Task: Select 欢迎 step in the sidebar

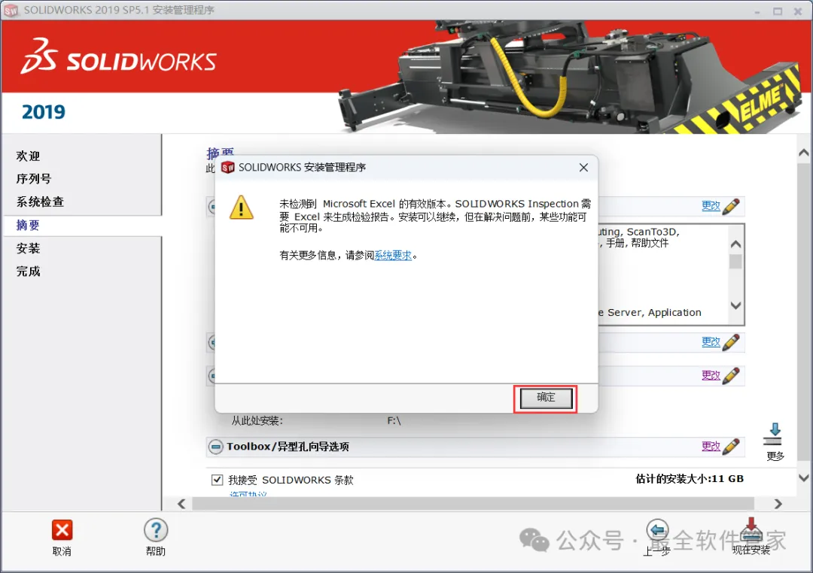Action: (28, 156)
